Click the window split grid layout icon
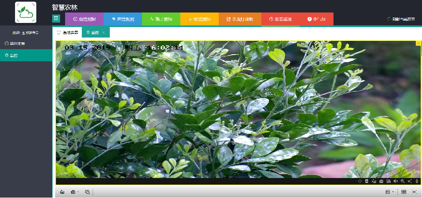Screen dimensions: 422x198 click(x=388, y=192)
